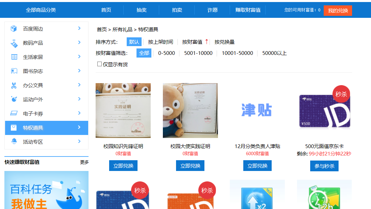Click the 电子卡券 card icon
The width and height of the screenshot is (371, 209).
[14, 114]
